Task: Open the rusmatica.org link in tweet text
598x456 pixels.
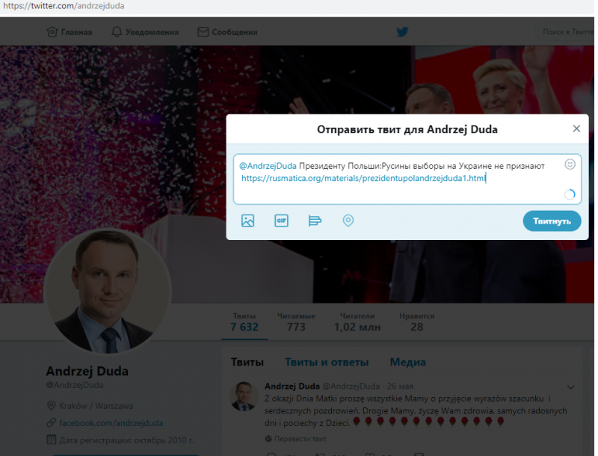Action: click(363, 178)
